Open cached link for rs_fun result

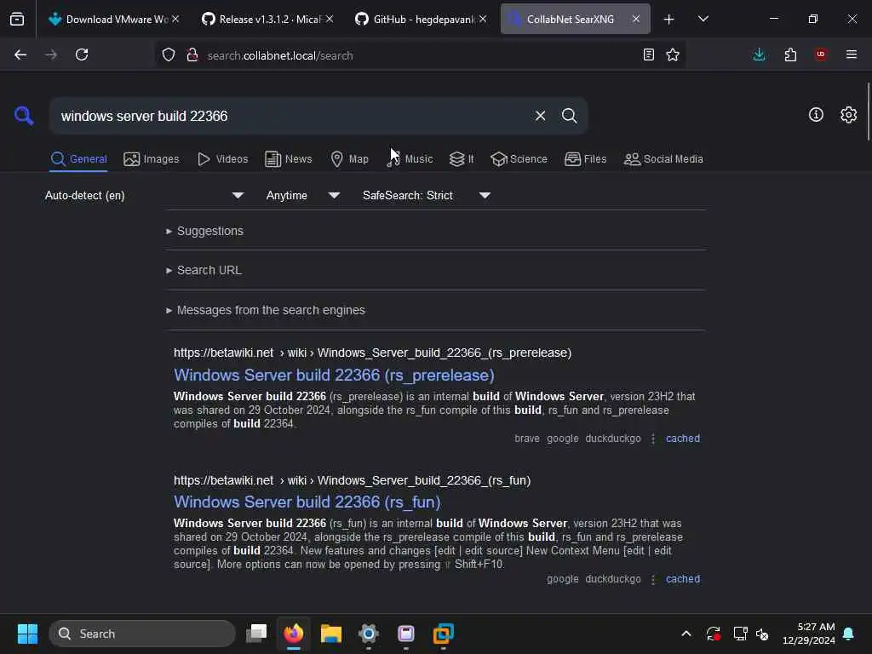click(683, 579)
